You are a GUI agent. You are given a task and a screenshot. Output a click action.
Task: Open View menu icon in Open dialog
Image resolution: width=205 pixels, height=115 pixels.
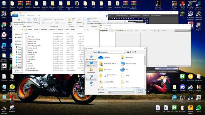click(x=136, y=52)
